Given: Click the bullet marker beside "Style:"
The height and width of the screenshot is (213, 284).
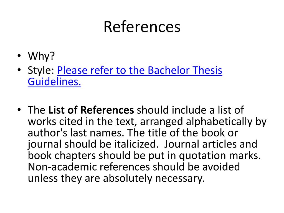Looking at the screenshot, I should coord(19,70).
